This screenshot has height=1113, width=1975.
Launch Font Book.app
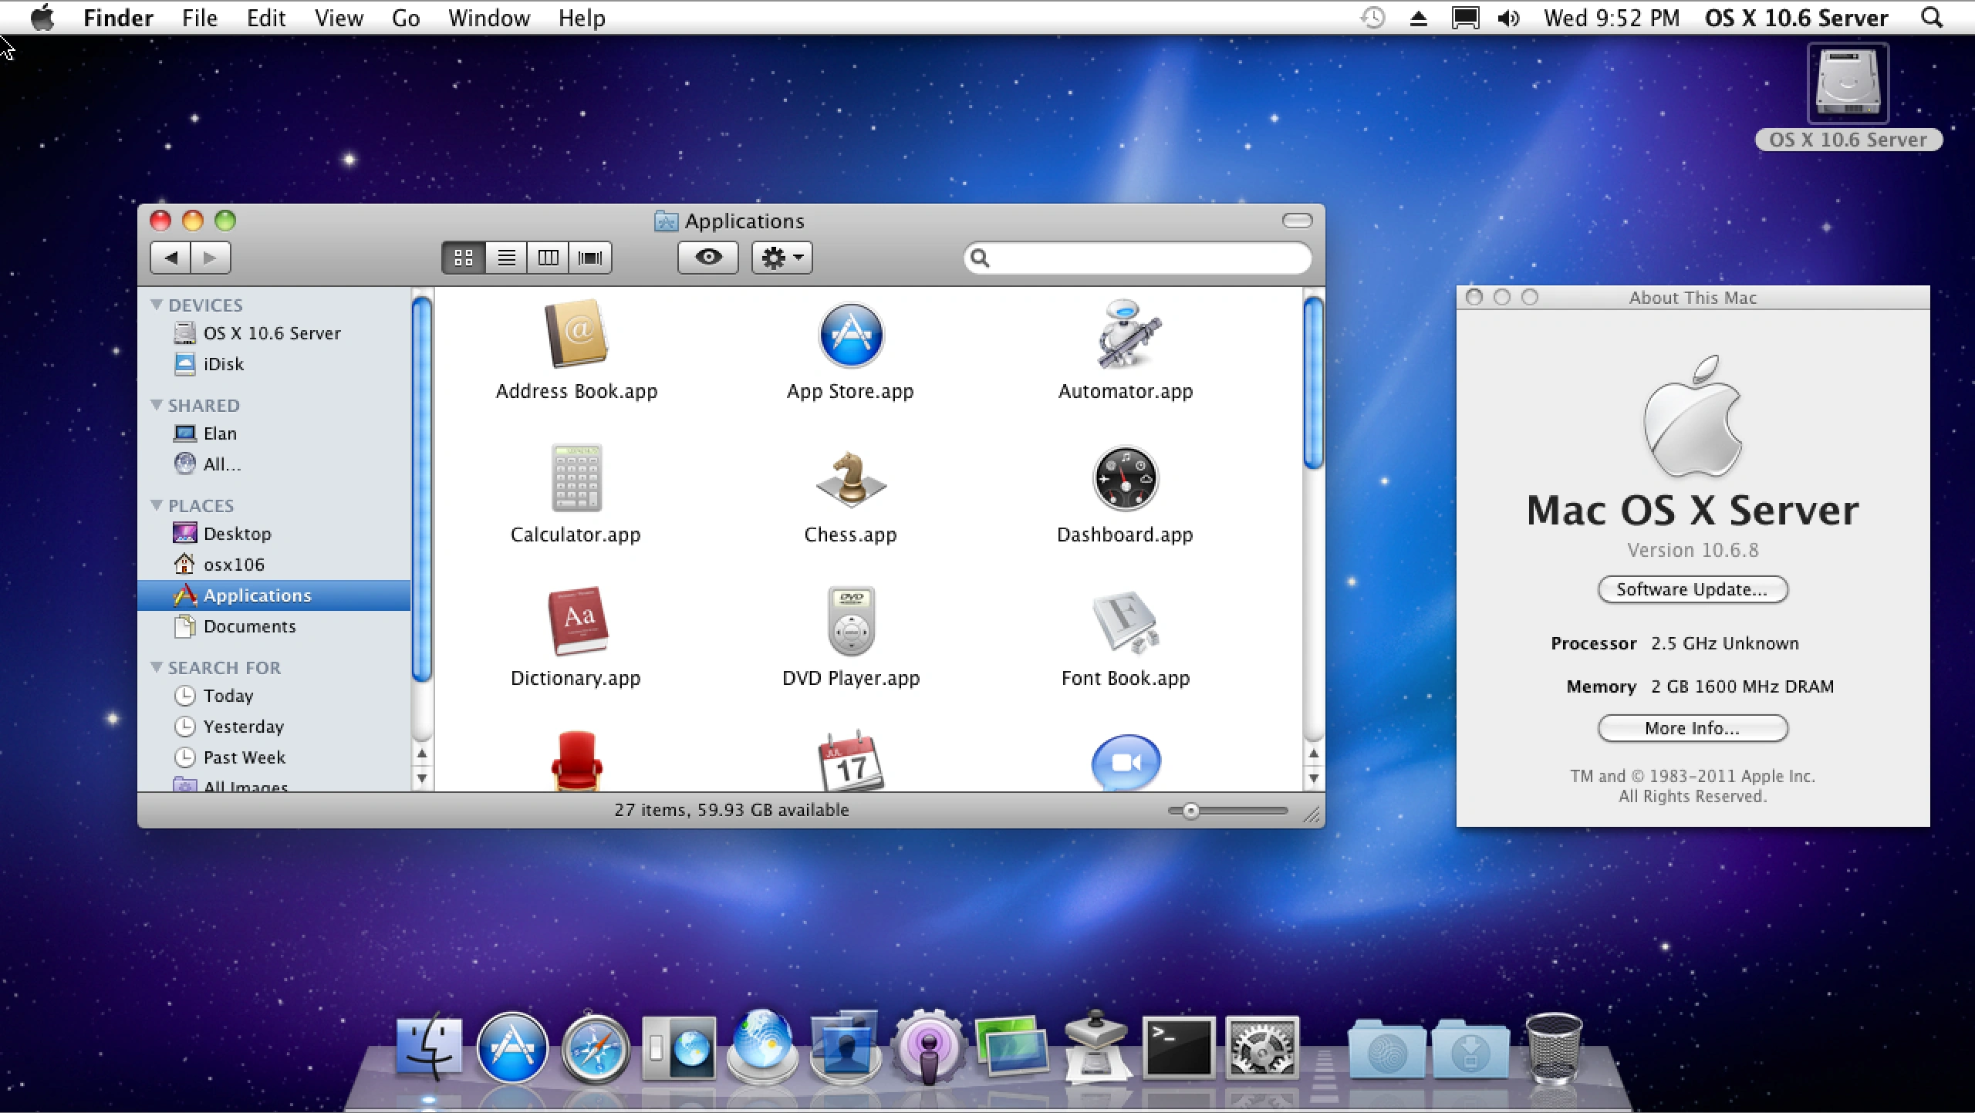point(1125,623)
